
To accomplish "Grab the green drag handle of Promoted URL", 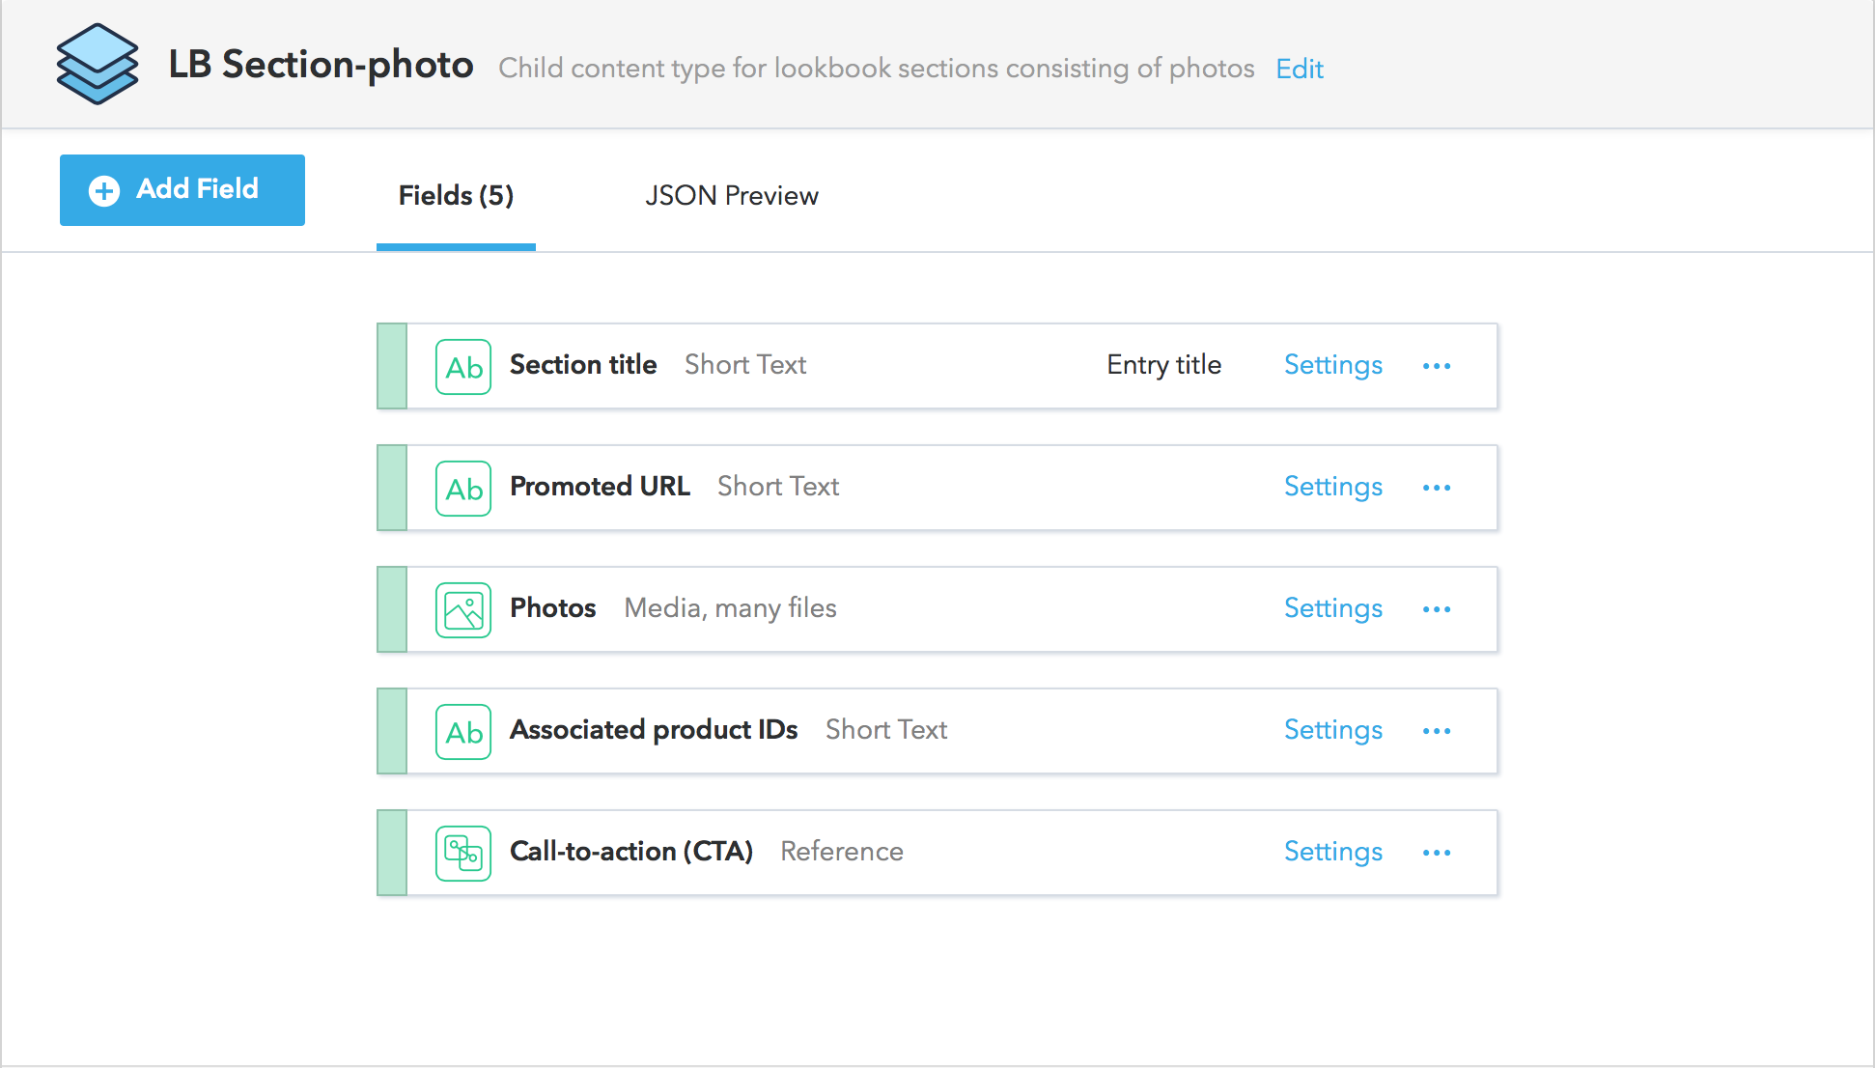I will [392, 488].
